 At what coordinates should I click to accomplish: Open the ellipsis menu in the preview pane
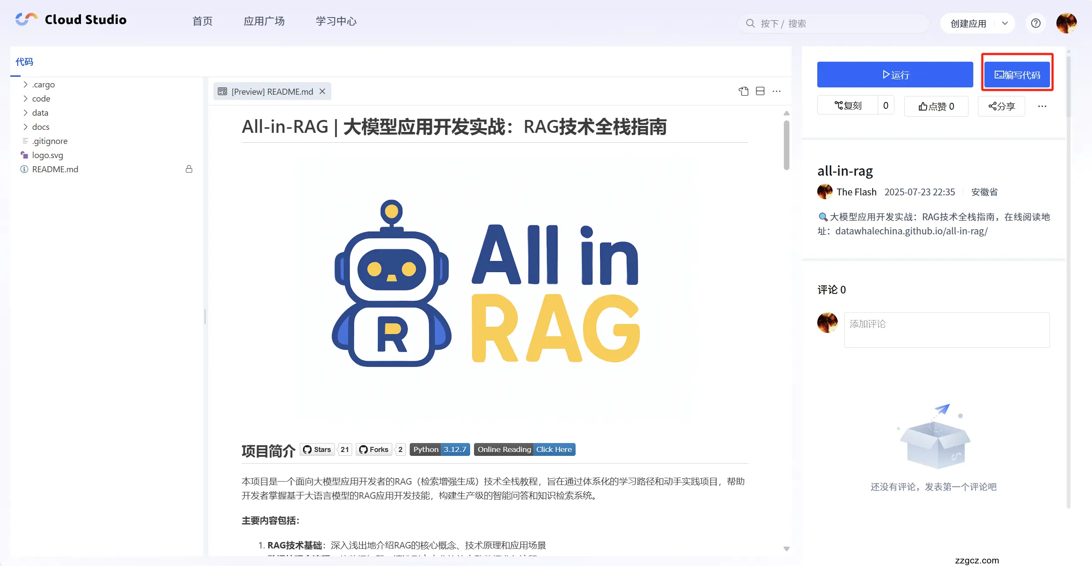777,91
